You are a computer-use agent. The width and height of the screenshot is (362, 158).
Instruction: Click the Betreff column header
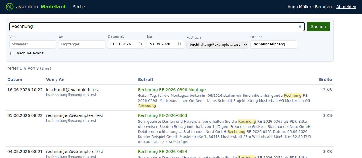click(x=146, y=80)
